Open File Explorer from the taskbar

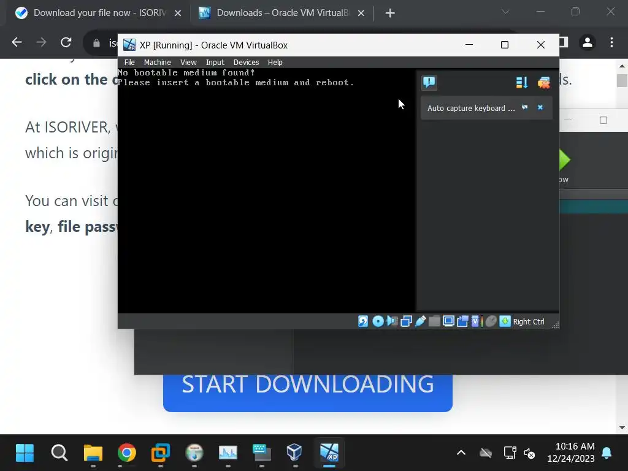93,453
